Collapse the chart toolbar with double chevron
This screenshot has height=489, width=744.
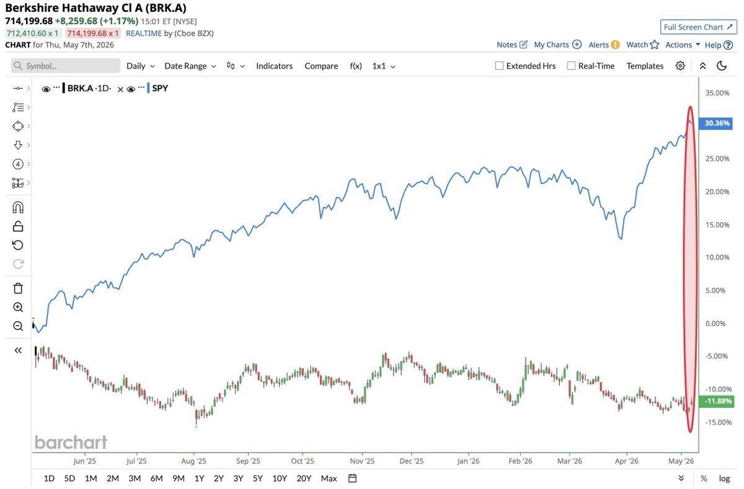pyautogui.click(x=702, y=66)
